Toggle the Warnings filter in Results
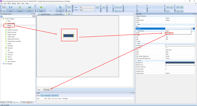This screenshot has height=106, width=197. click(x=48, y=95)
